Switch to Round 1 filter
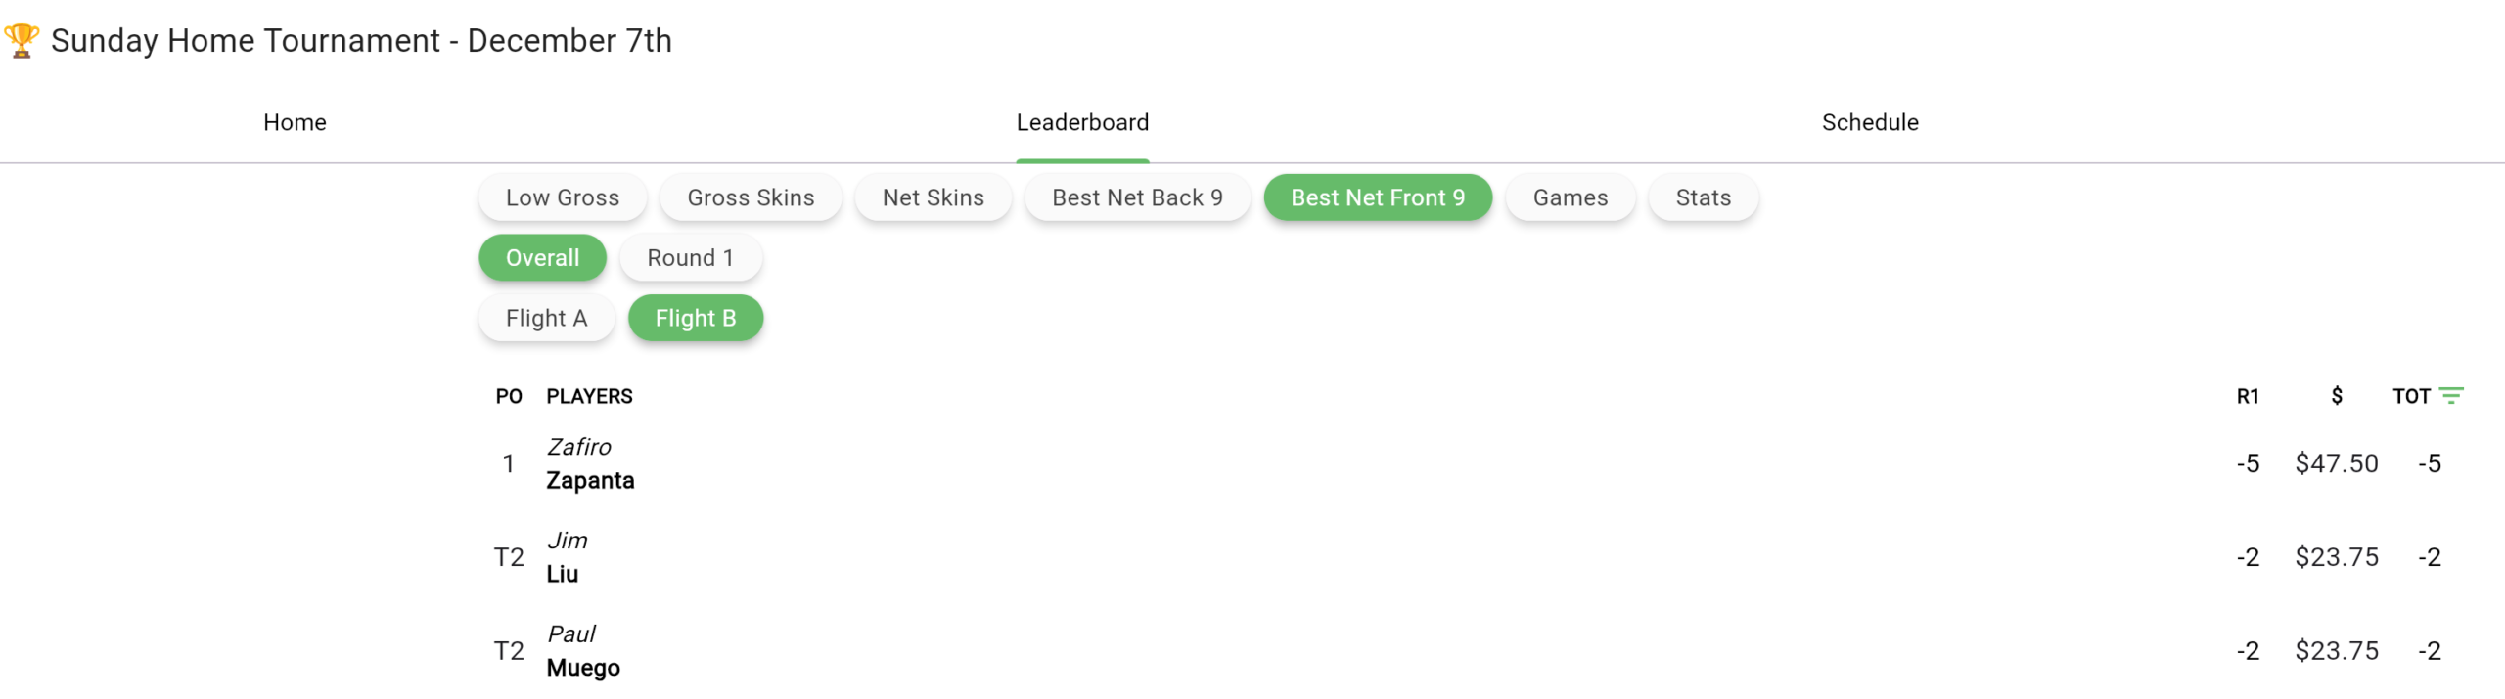This screenshot has height=699, width=2505. 690,258
